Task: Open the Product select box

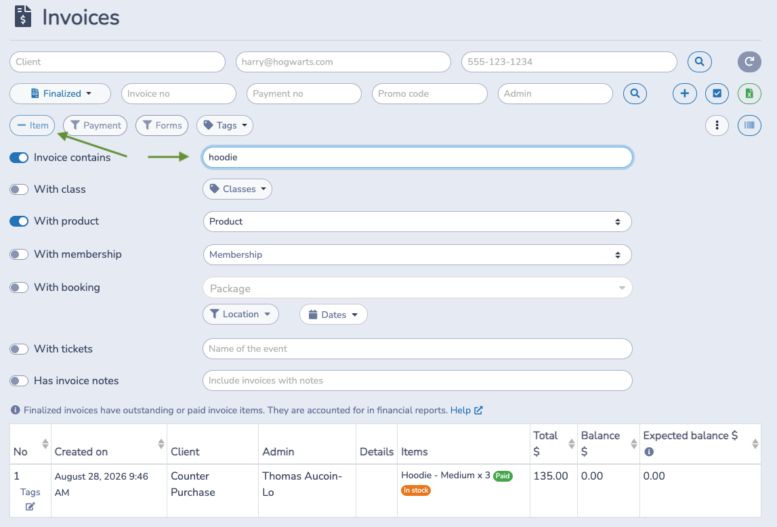Action: (417, 221)
